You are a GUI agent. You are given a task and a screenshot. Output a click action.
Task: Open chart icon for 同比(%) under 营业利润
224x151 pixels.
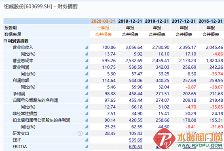(87, 74)
